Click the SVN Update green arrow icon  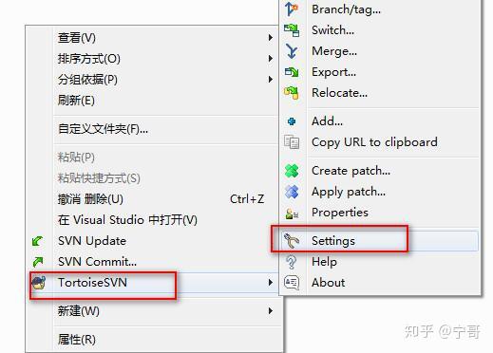click(x=38, y=241)
